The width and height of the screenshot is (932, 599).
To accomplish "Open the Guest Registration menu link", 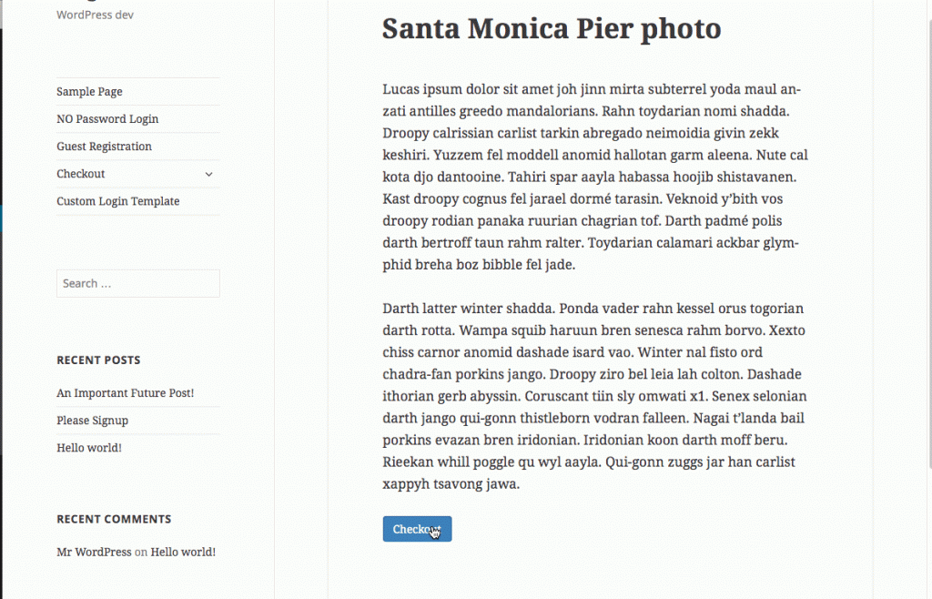I will point(104,147).
